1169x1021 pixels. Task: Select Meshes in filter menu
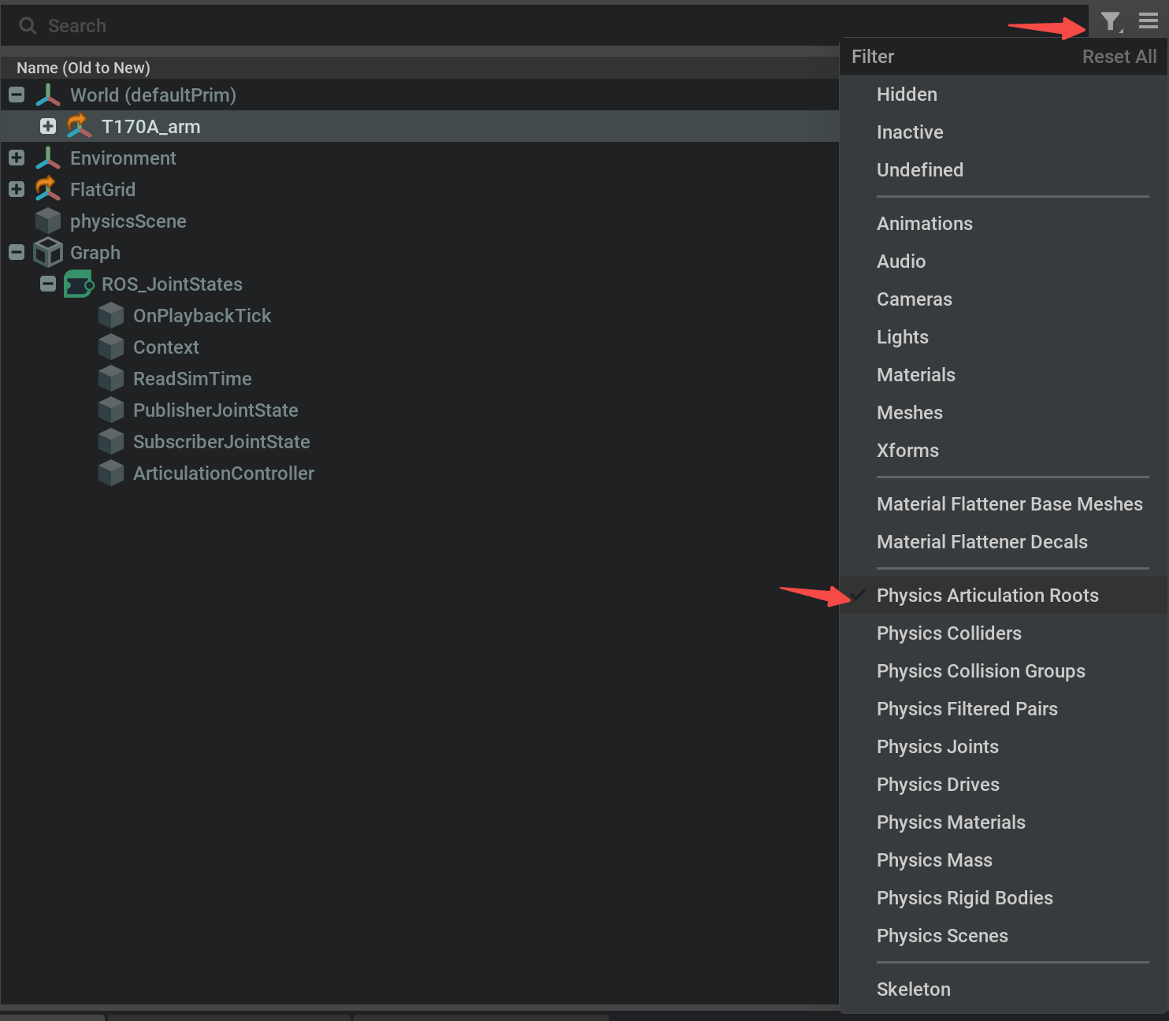pos(1003,413)
